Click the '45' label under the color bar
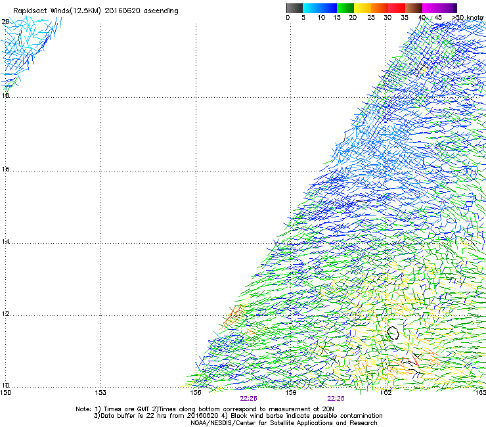 tap(438, 17)
